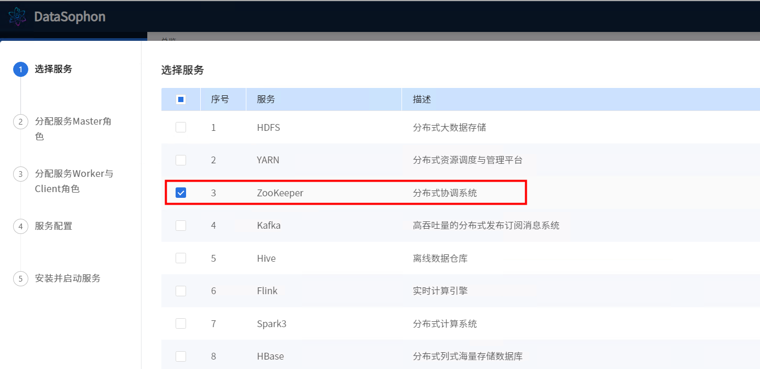The width and height of the screenshot is (760, 369).
Task: Click the HDFS service name
Action: [x=268, y=127]
